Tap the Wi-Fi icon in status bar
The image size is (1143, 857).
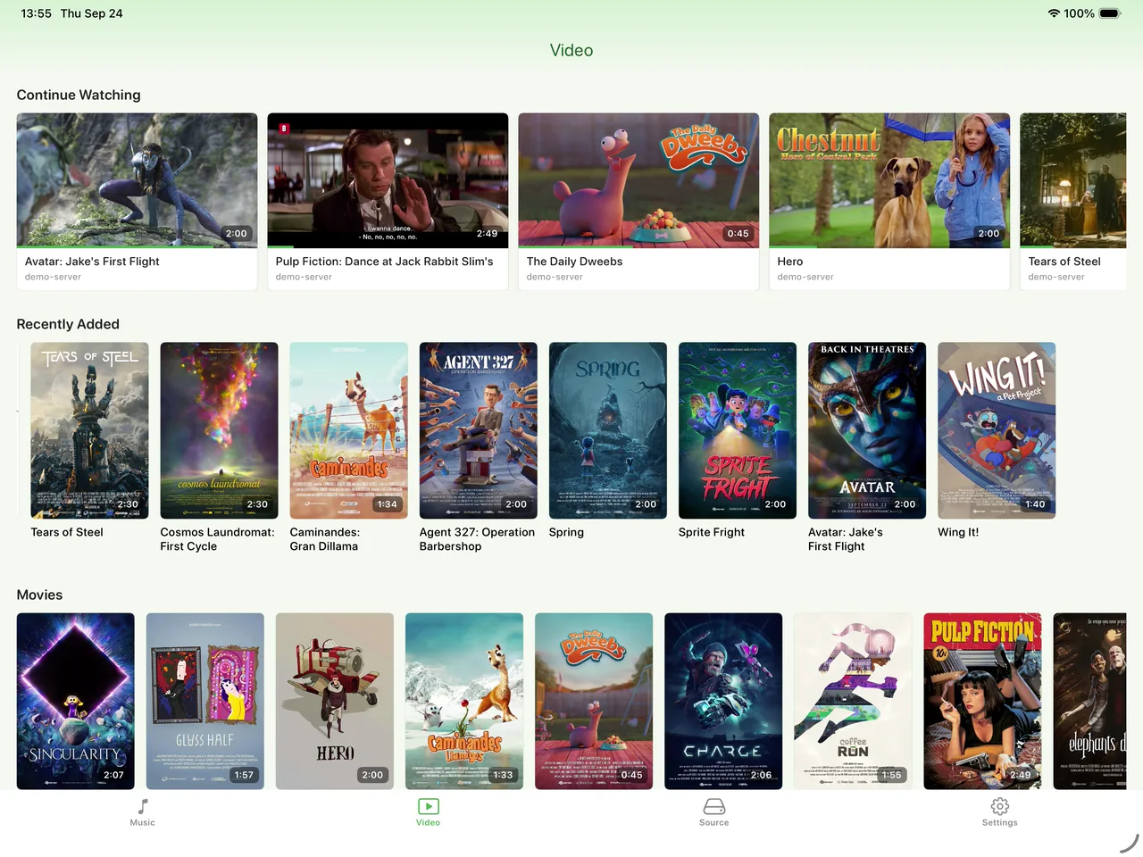[1054, 13]
